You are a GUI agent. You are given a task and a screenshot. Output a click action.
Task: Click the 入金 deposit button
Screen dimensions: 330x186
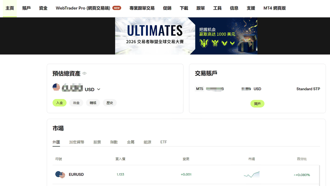(59, 103)
